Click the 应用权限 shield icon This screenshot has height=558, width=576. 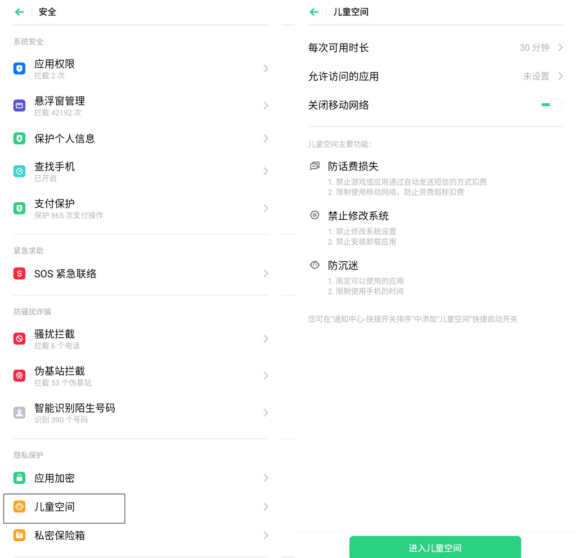19,68
